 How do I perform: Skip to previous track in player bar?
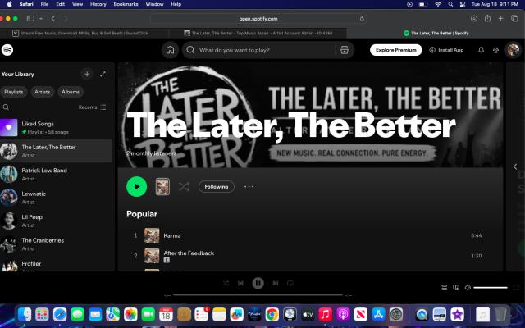pos(240,283)
